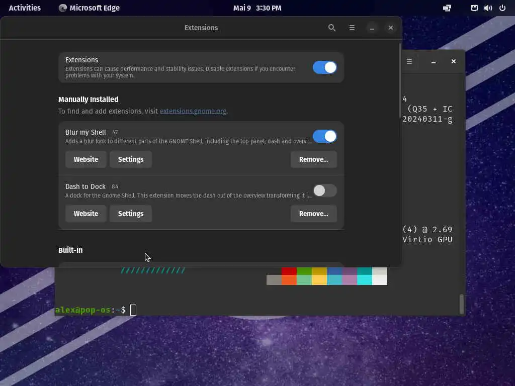This screenshot has height=386, width=515.
Task: Open the volume indicator in top bar
Action: click(x=488, y=8)
